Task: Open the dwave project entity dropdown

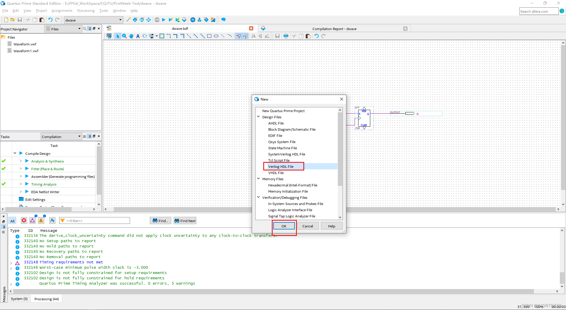Action: [120, 20]
